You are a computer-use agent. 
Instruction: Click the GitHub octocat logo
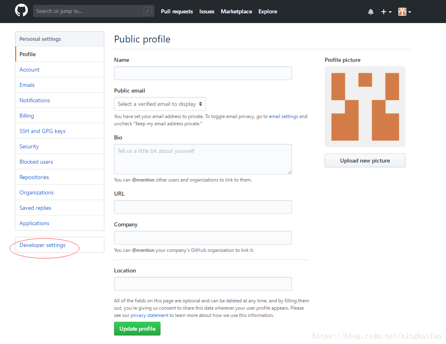point(21,11)
